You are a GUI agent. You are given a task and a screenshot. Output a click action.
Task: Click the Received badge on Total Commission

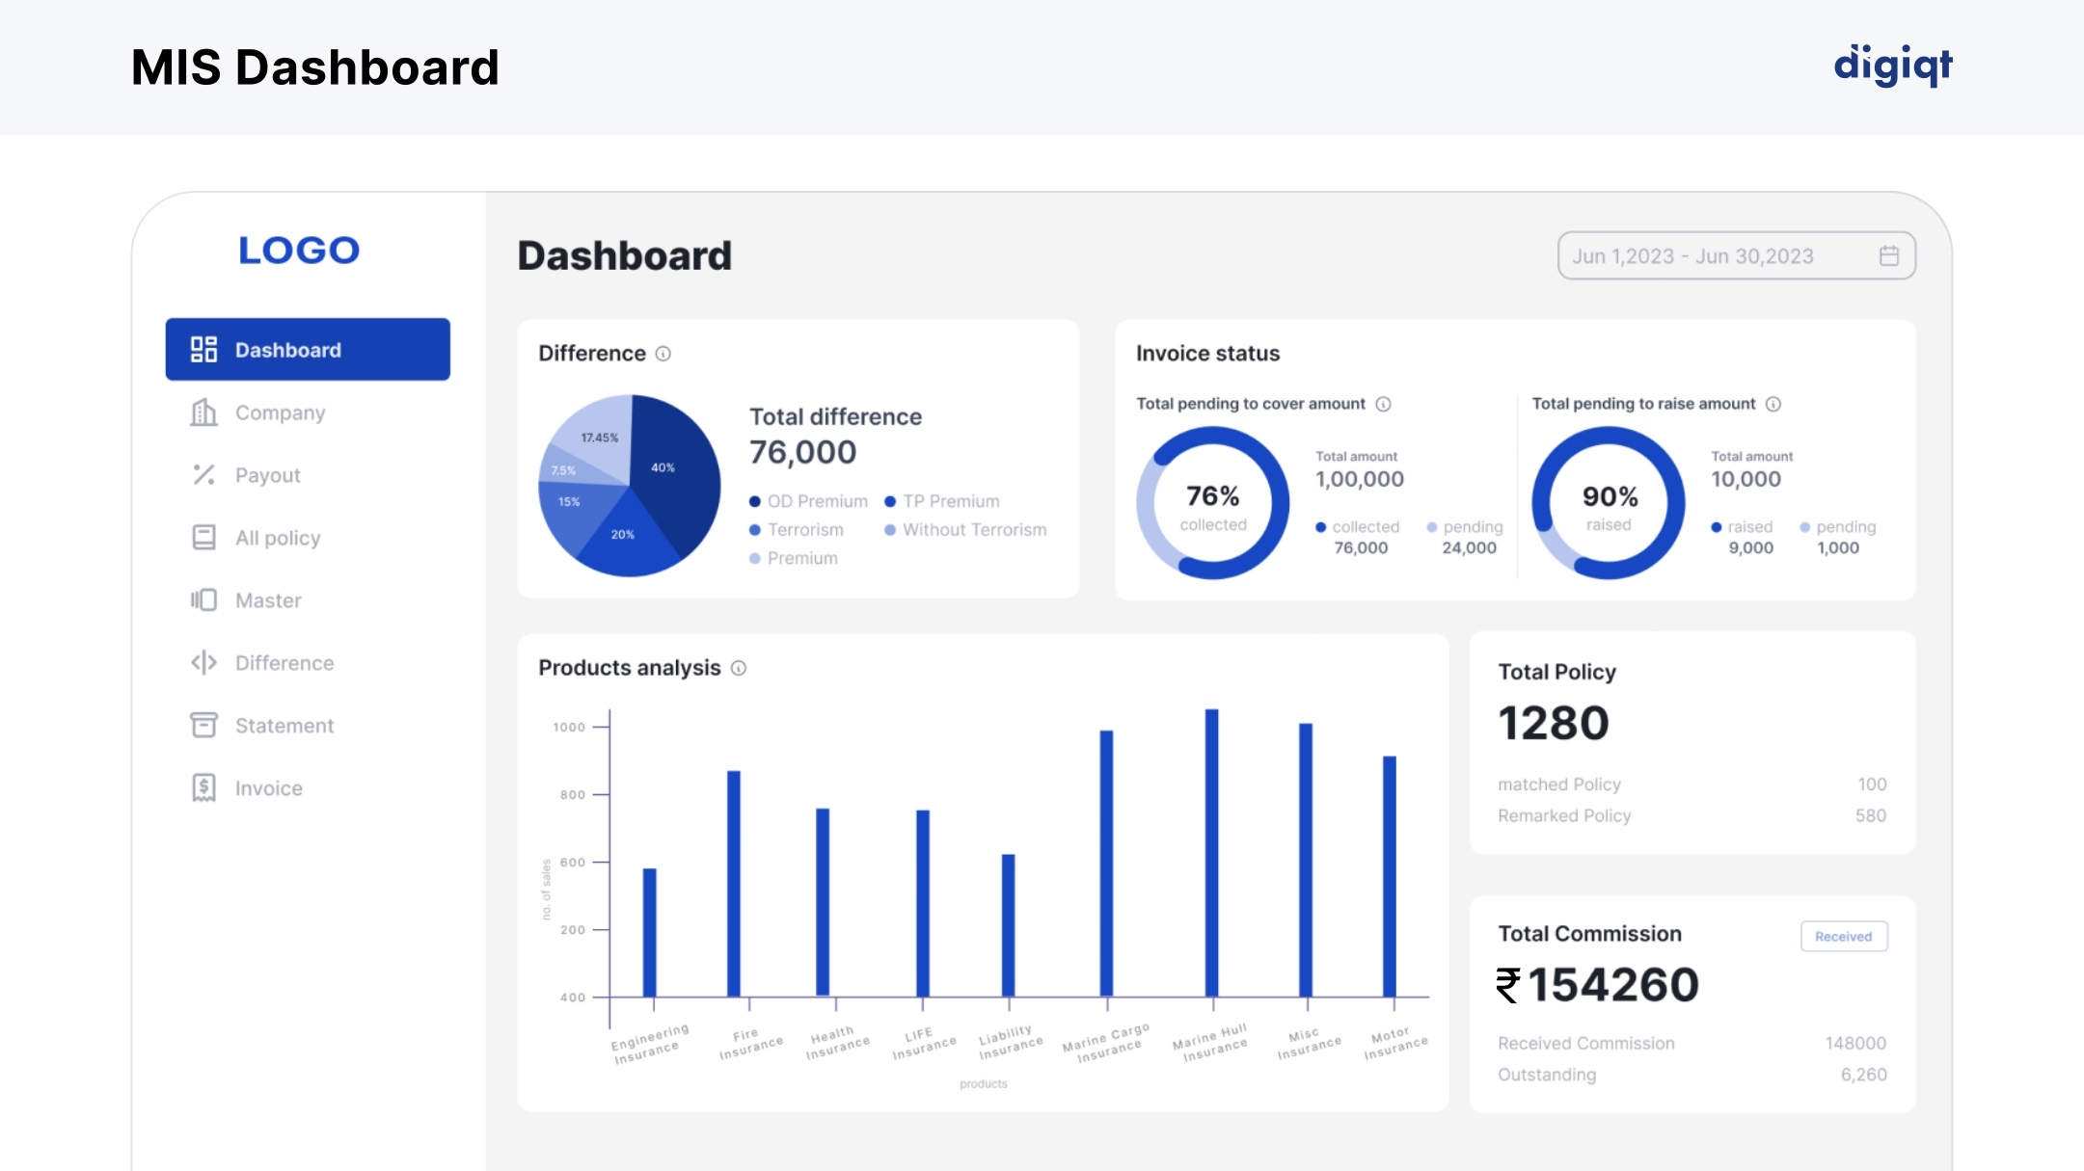tap(1843, 936)
